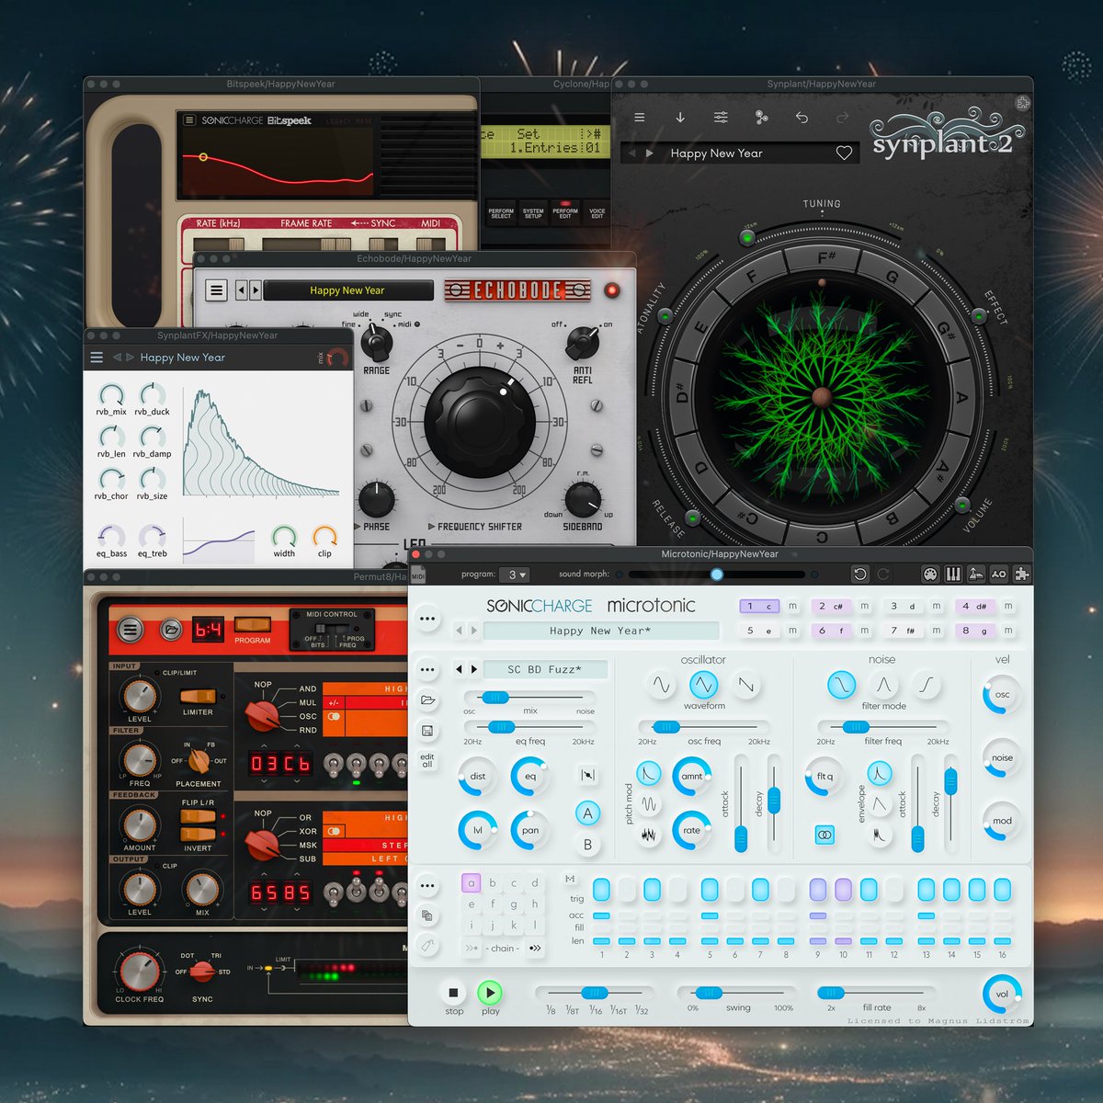The width and height of the screenshot is (1103, 1103).
Task: Open Bitspeek menu icon
Action: 189,120
